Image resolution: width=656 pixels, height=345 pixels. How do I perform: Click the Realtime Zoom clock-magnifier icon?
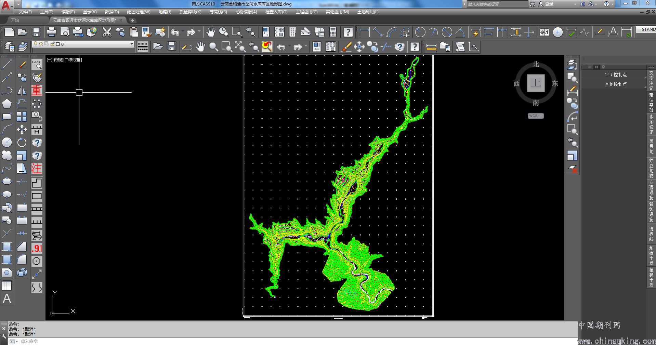[224, 32]
